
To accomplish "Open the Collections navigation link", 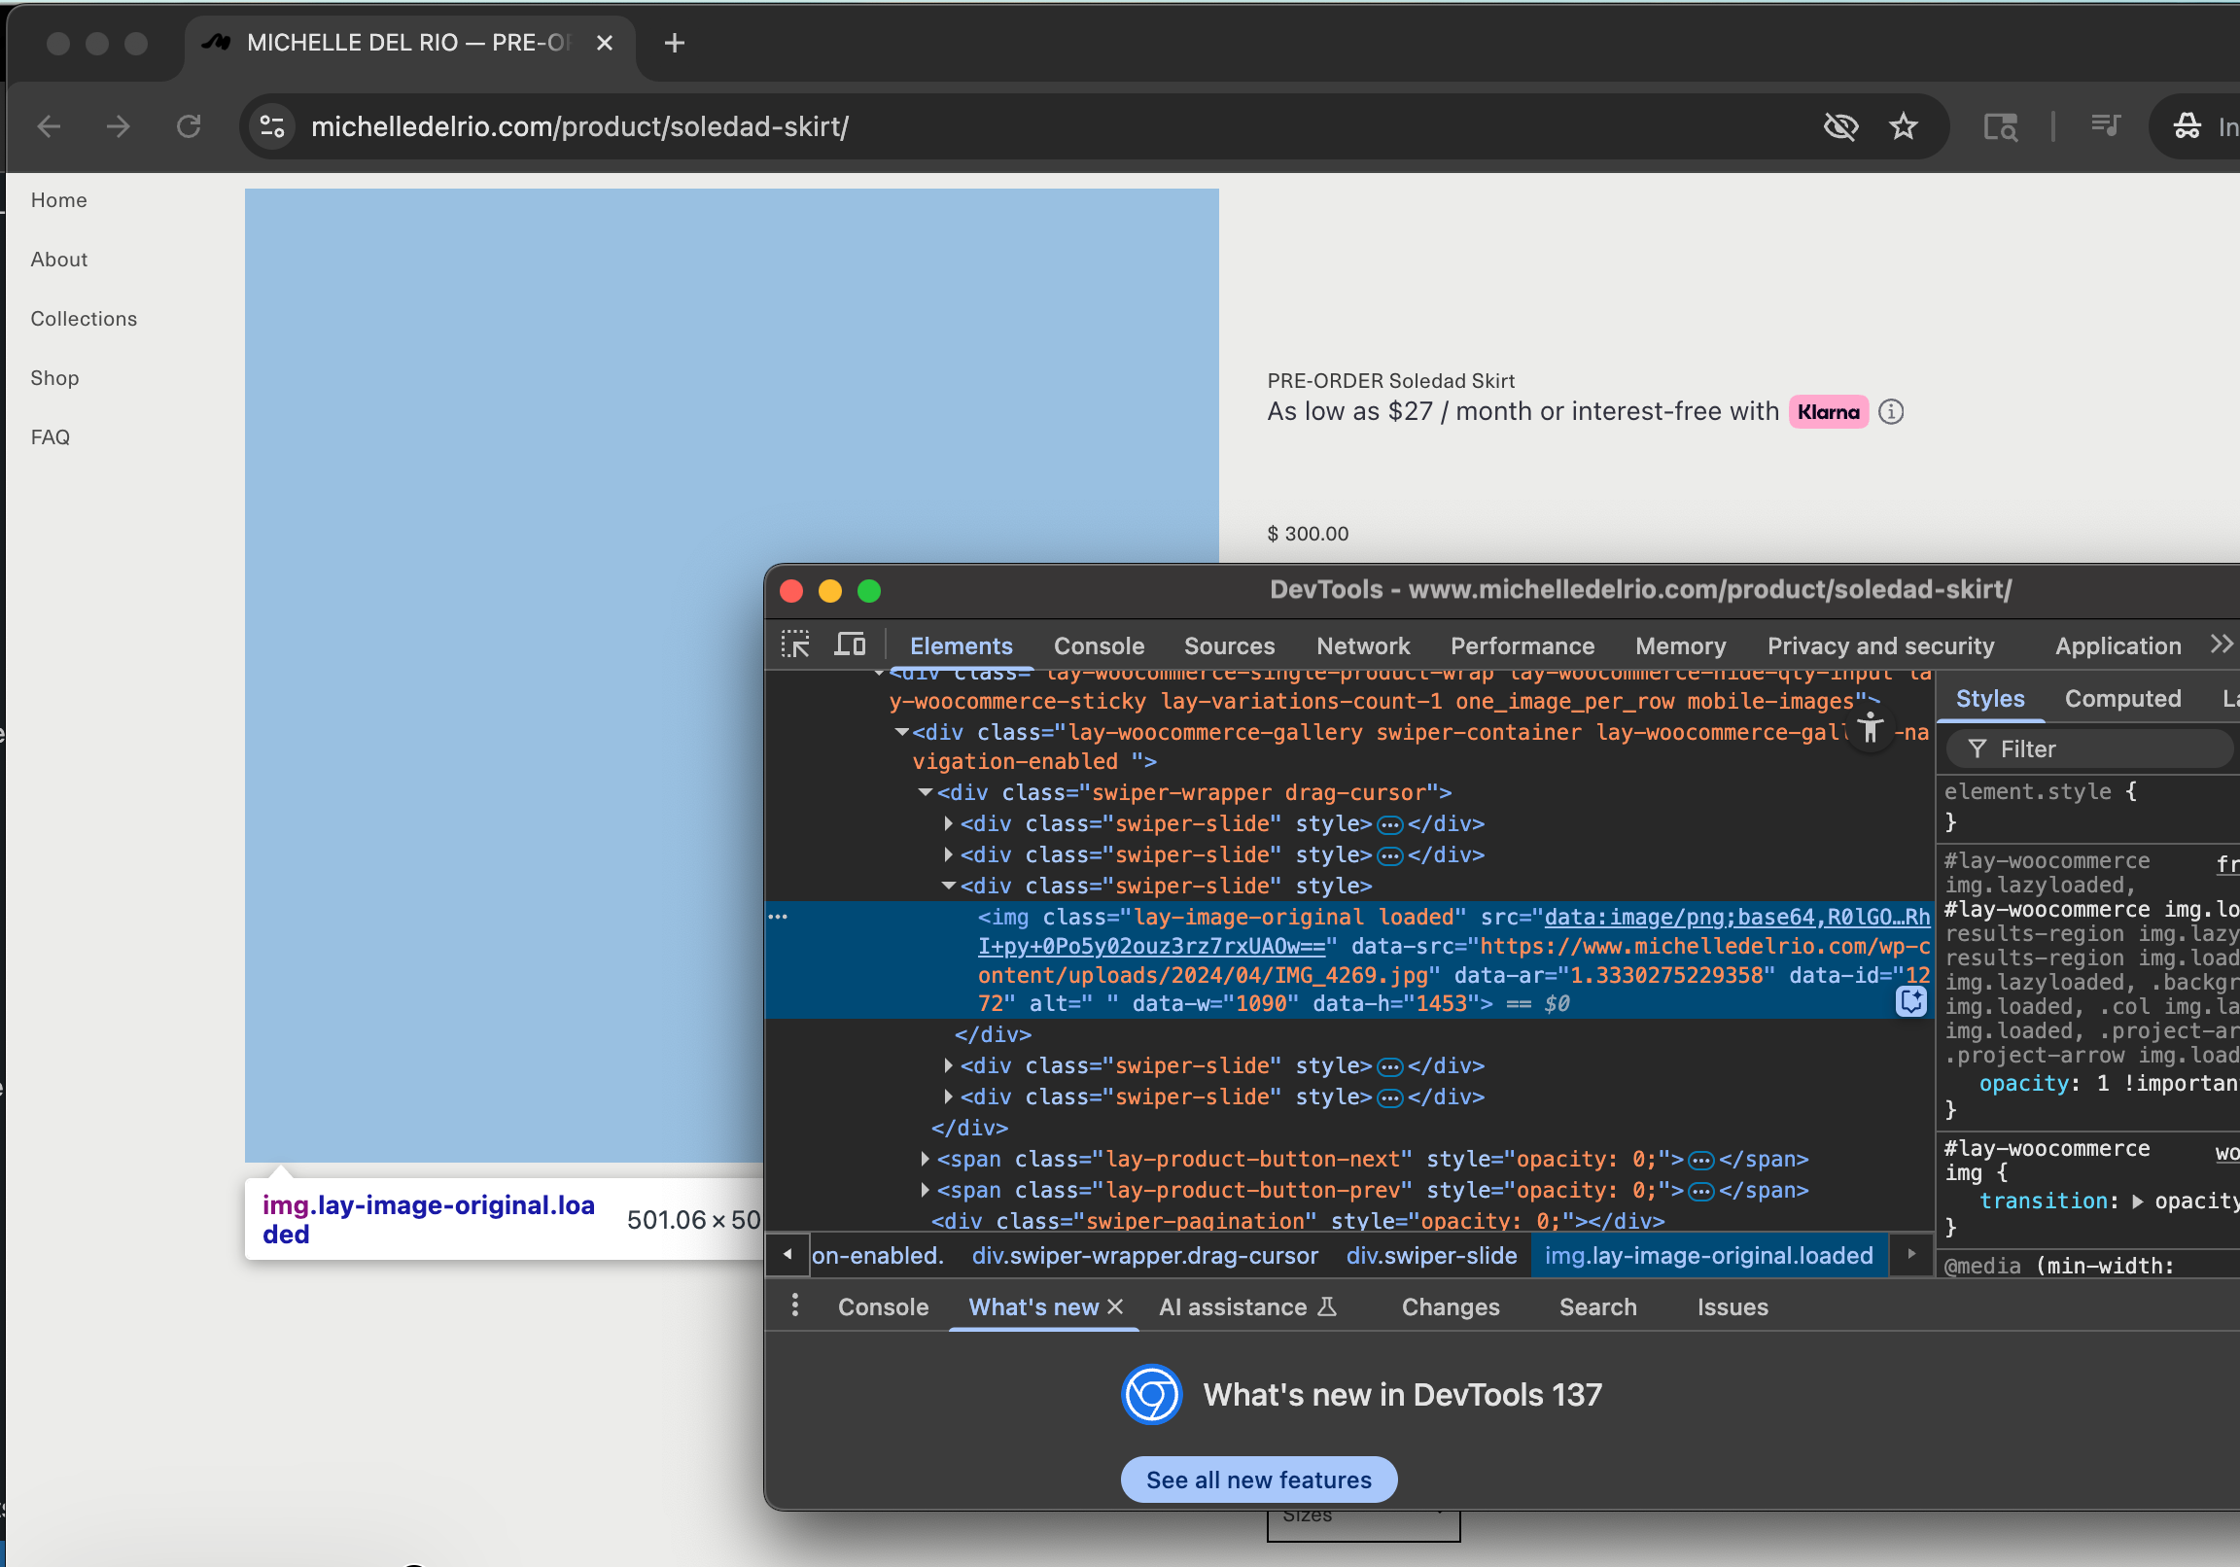I will [84, 318].
